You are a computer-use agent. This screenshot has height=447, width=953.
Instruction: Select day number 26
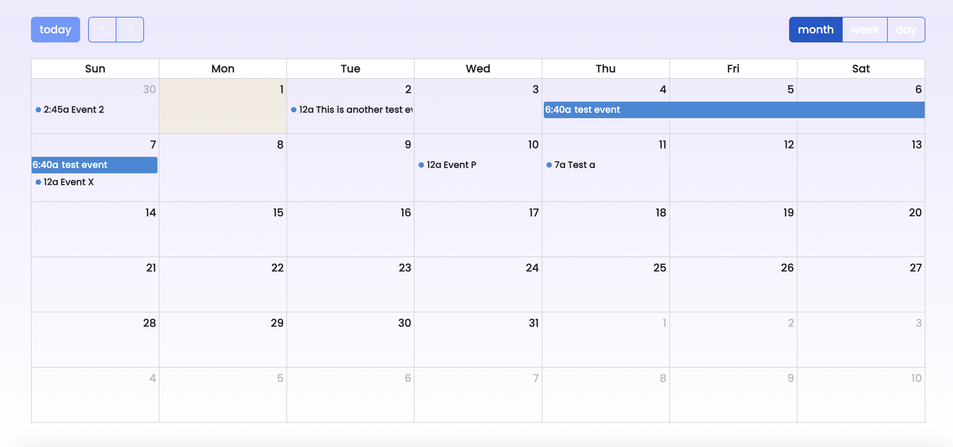[787, 268]
